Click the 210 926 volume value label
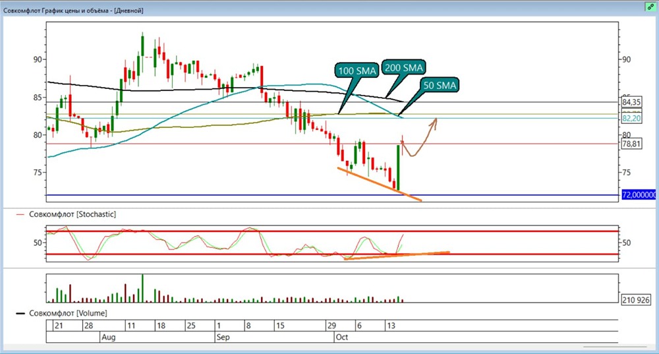The width and height of the screenshot is (659, 354). pos(636,300)
